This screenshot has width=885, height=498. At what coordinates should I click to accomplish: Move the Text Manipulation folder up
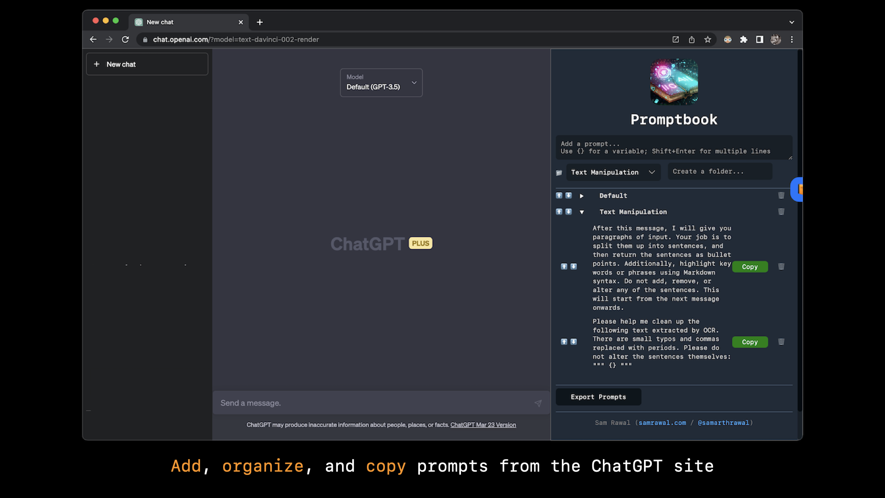pos(559,212)
